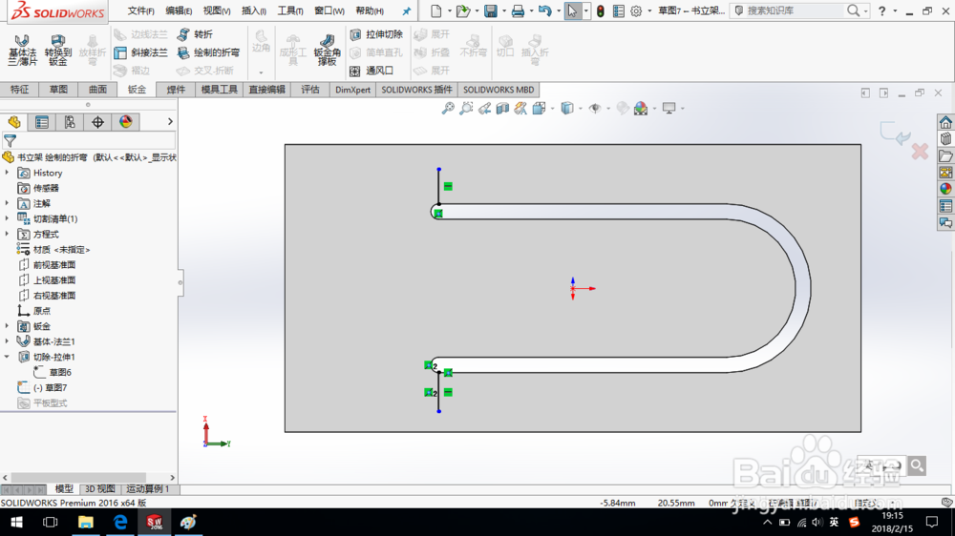The width and height of the screenshot is (955, 536).
Task: Open FeatureManager design tree tab icon
Action: tap(14, 122)
